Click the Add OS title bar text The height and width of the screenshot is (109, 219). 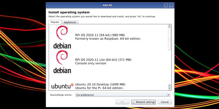pos(107,5)
